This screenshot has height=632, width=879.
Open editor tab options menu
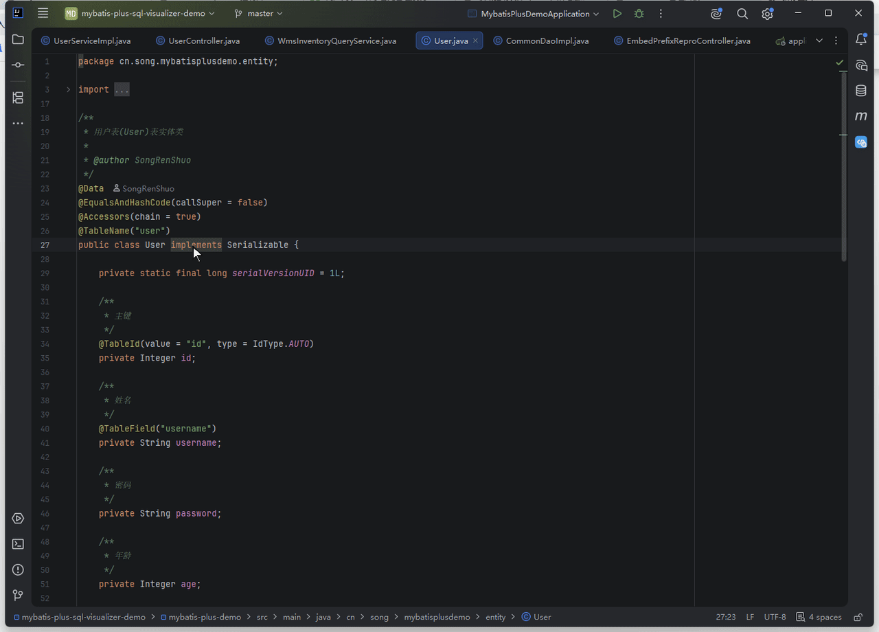836,41
